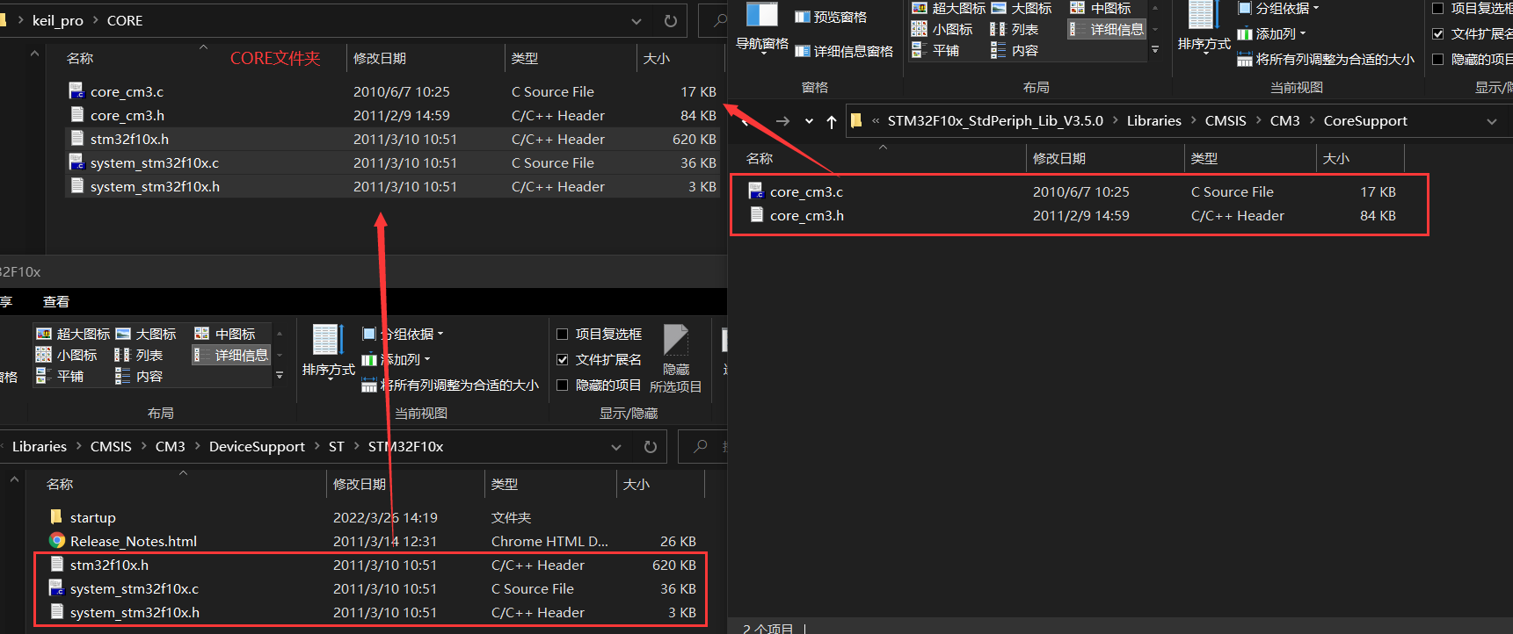Toggle Preview pane (预览窗格) in CoreSupport window

(x=831, y=17)
